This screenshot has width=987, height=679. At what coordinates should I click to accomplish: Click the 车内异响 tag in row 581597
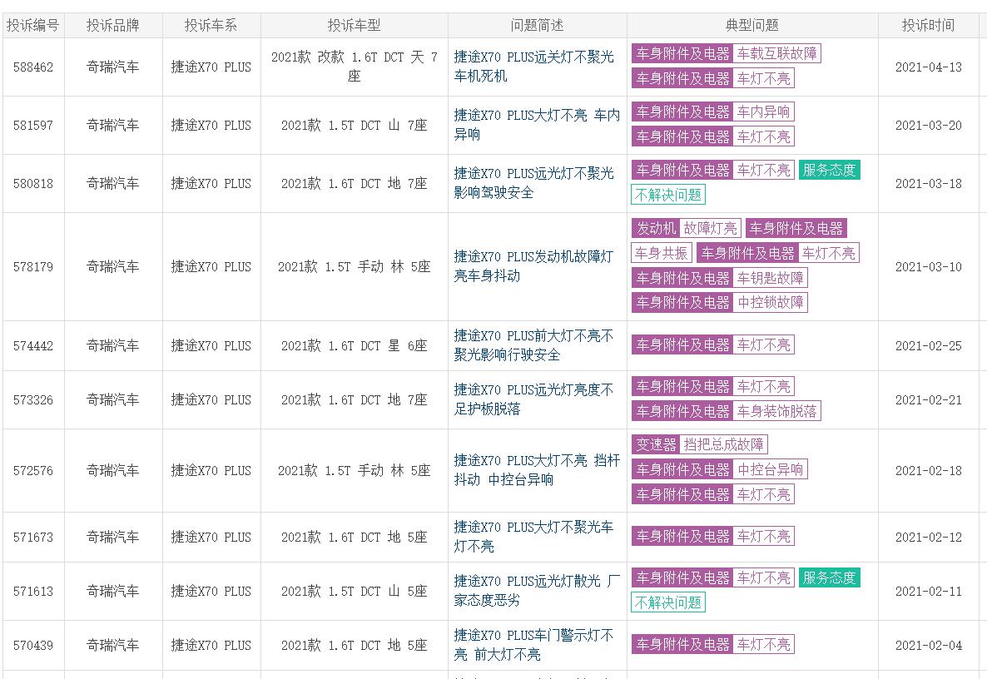pos(763,112)
